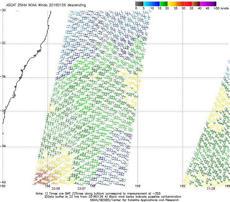
Task: Click the '25' legend scale label
Action: coord(176,8)
